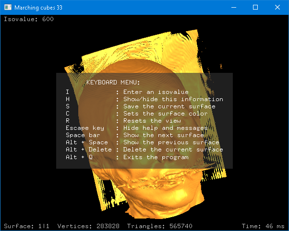The height and width of the screenshot is (231, 289).
Task: Click the "Marching cubes 33" title text
Action: pos(38,8)
